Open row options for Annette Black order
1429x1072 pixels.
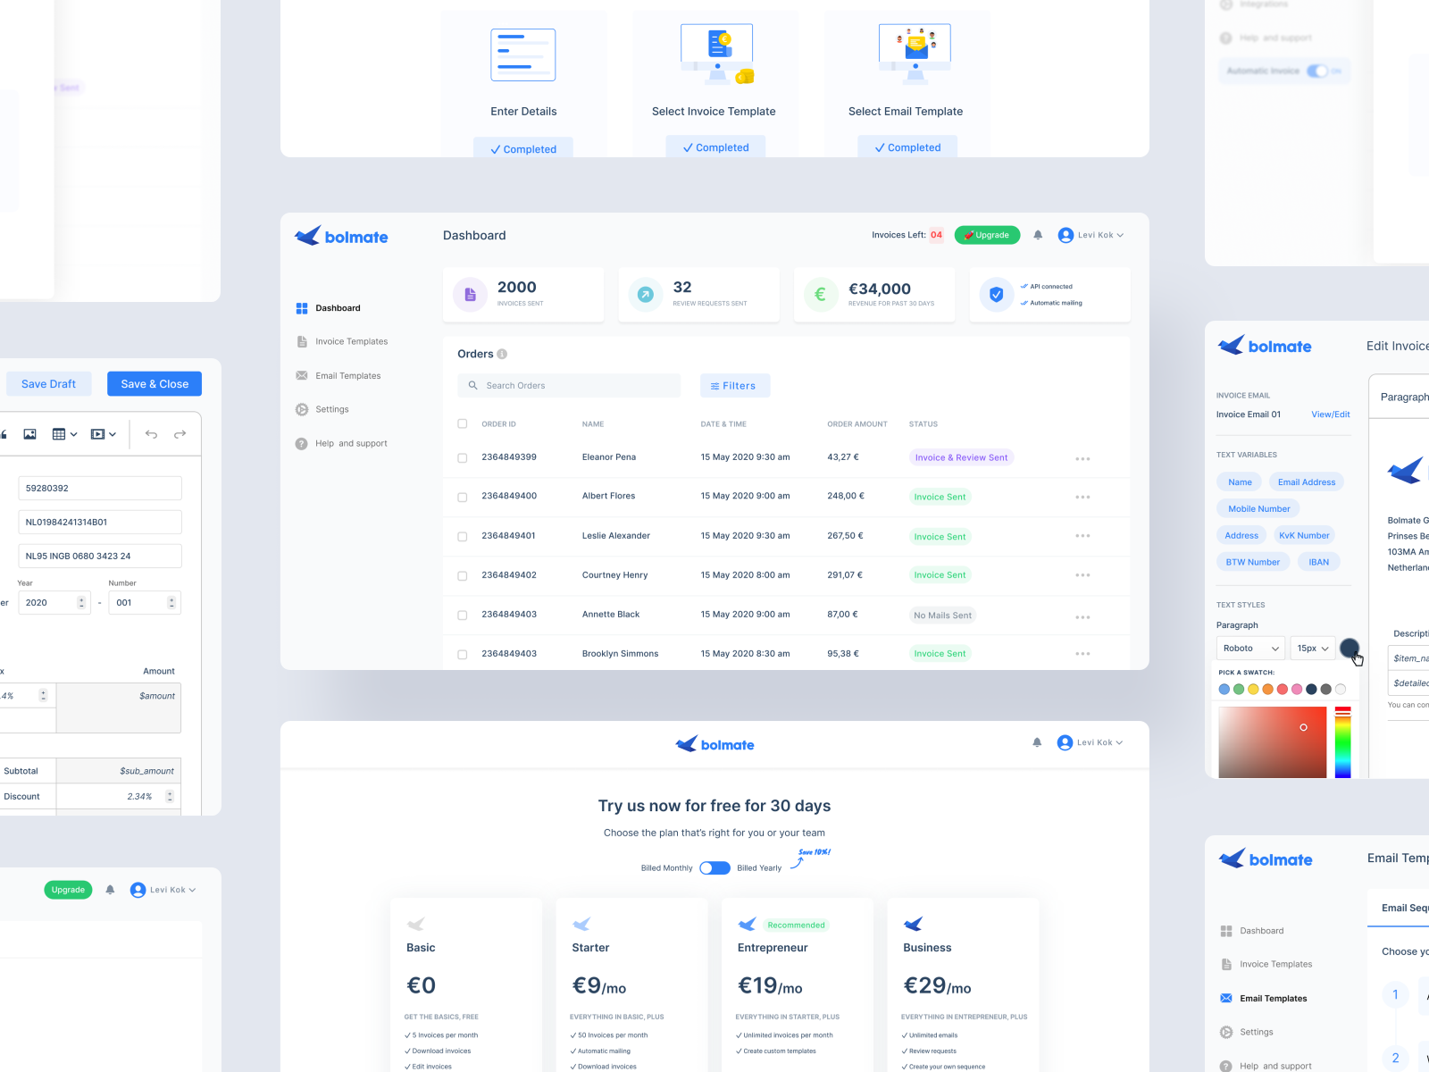pyautogui.click(x=1082, y=617)
